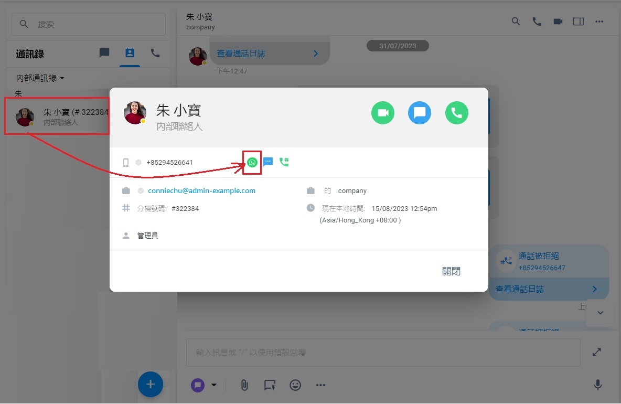The width and height of the screenshot is (621, 404).
Task: Click search icon in chat header
Action: click(x=516, y=22)
